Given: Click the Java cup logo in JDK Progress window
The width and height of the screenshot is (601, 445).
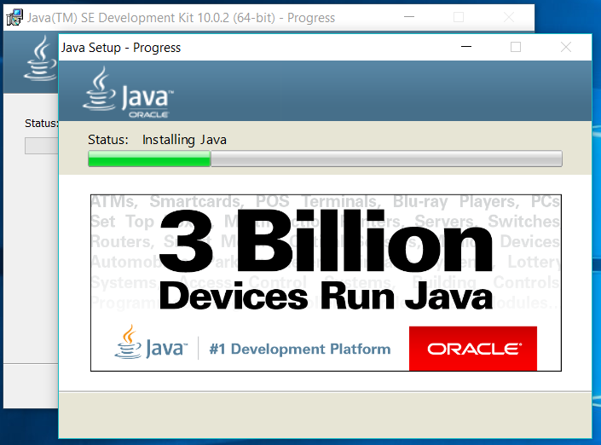Looking at the screenshot, I should [x=40, y=58].
